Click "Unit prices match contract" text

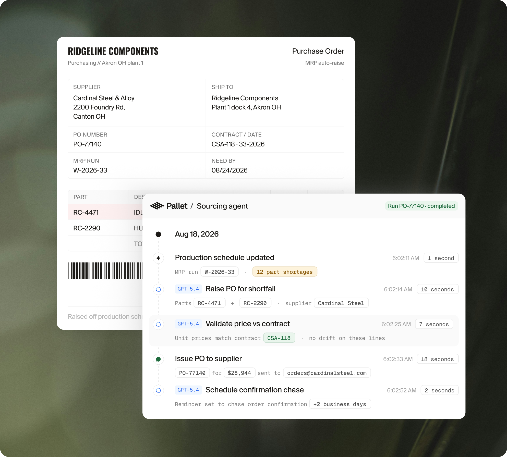point(218,338)
